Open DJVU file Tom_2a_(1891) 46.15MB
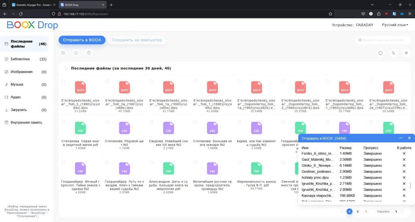 click(x=124, y=87)
